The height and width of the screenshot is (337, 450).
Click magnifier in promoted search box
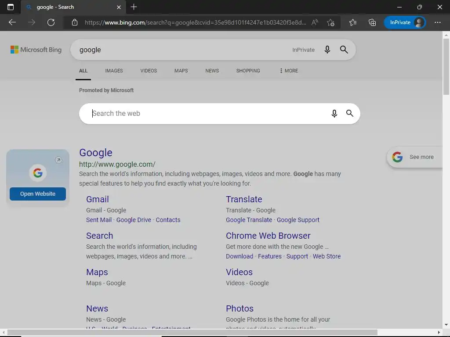coord(349,113)
